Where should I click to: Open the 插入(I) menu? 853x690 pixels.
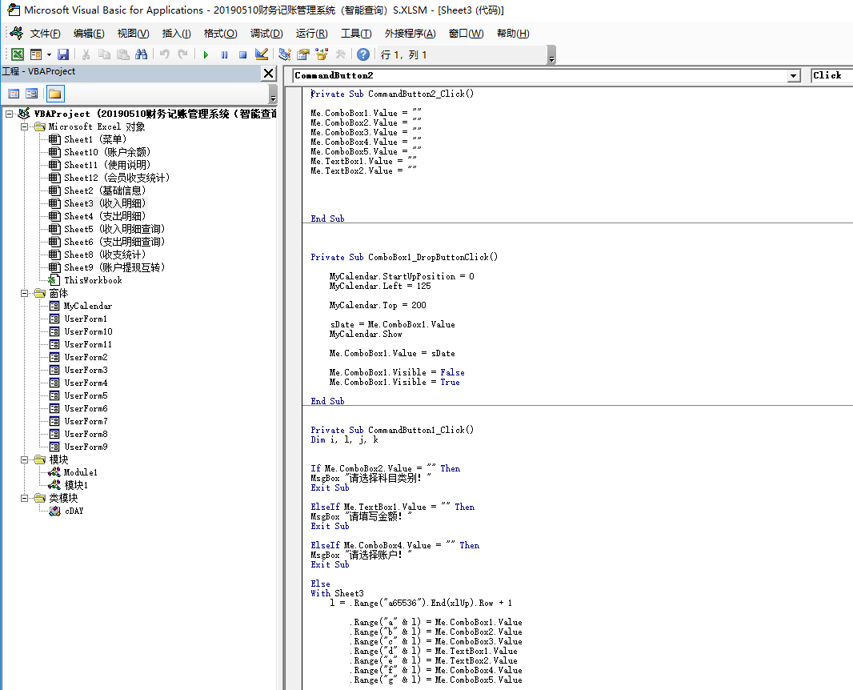176,33
